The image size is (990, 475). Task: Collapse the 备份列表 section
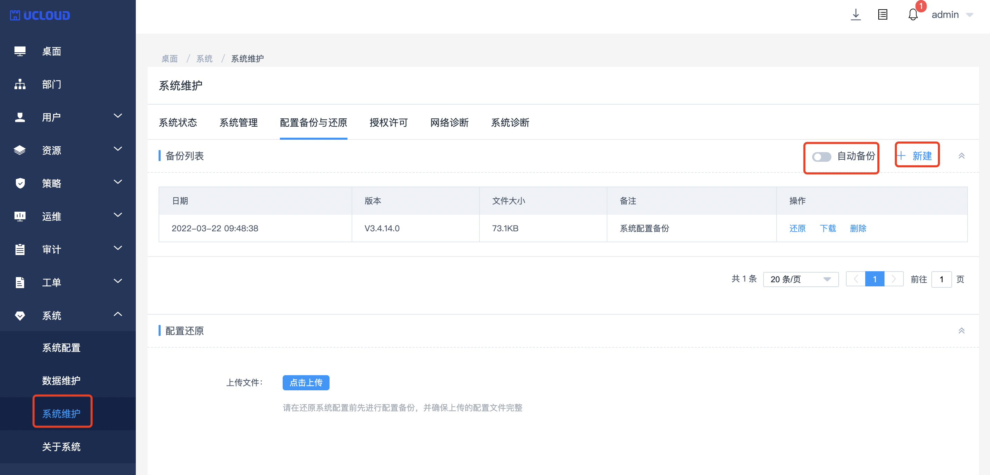coord(961,156)
